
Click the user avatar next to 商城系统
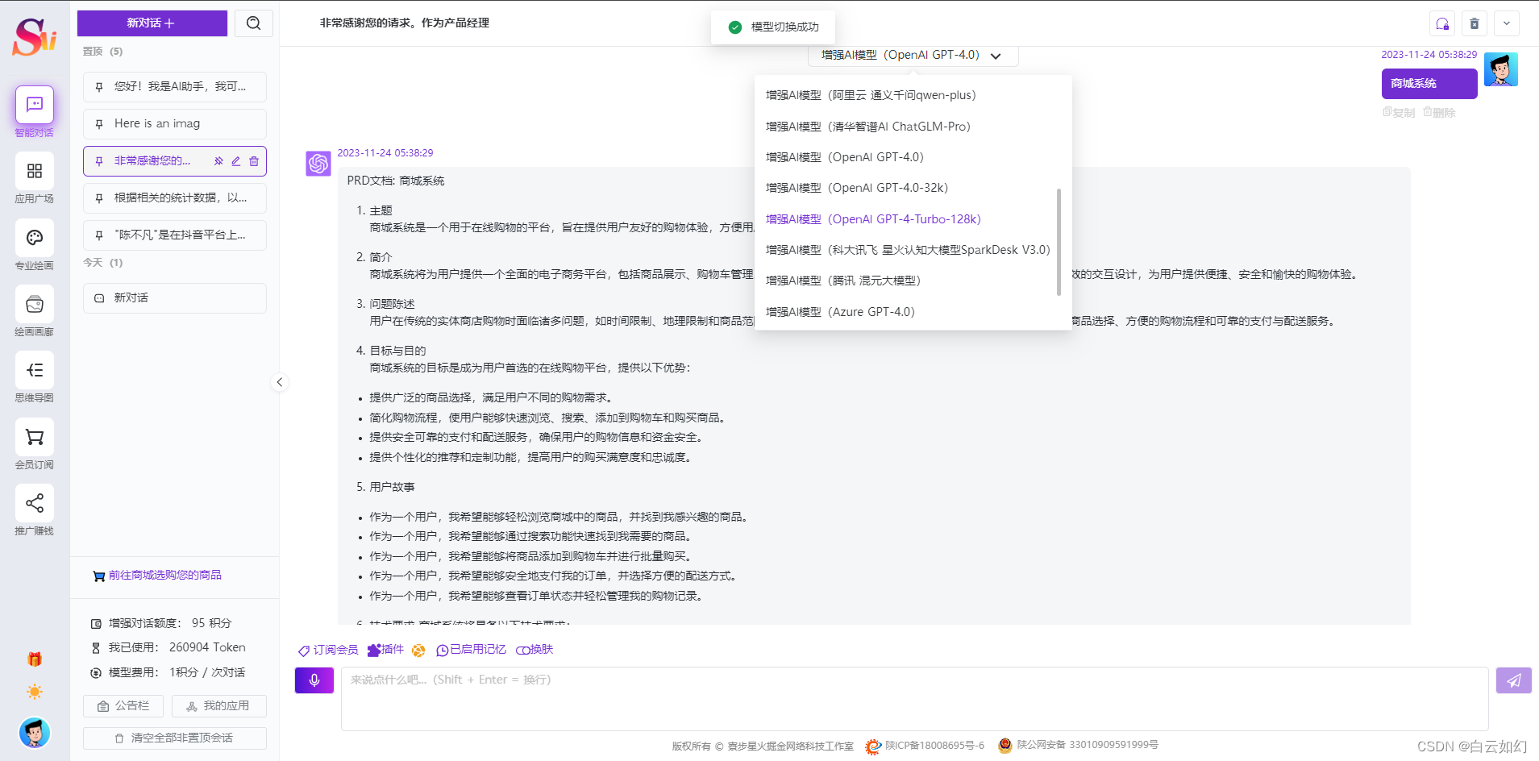[x=1501, y=69]
